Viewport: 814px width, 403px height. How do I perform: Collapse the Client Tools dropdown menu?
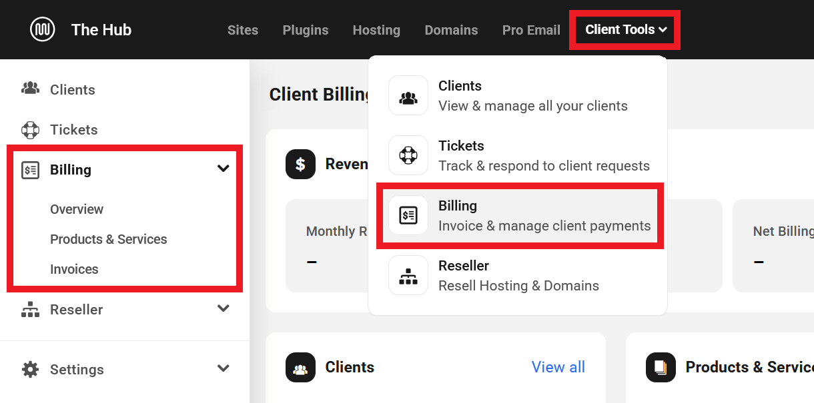(x=626, y=29)
